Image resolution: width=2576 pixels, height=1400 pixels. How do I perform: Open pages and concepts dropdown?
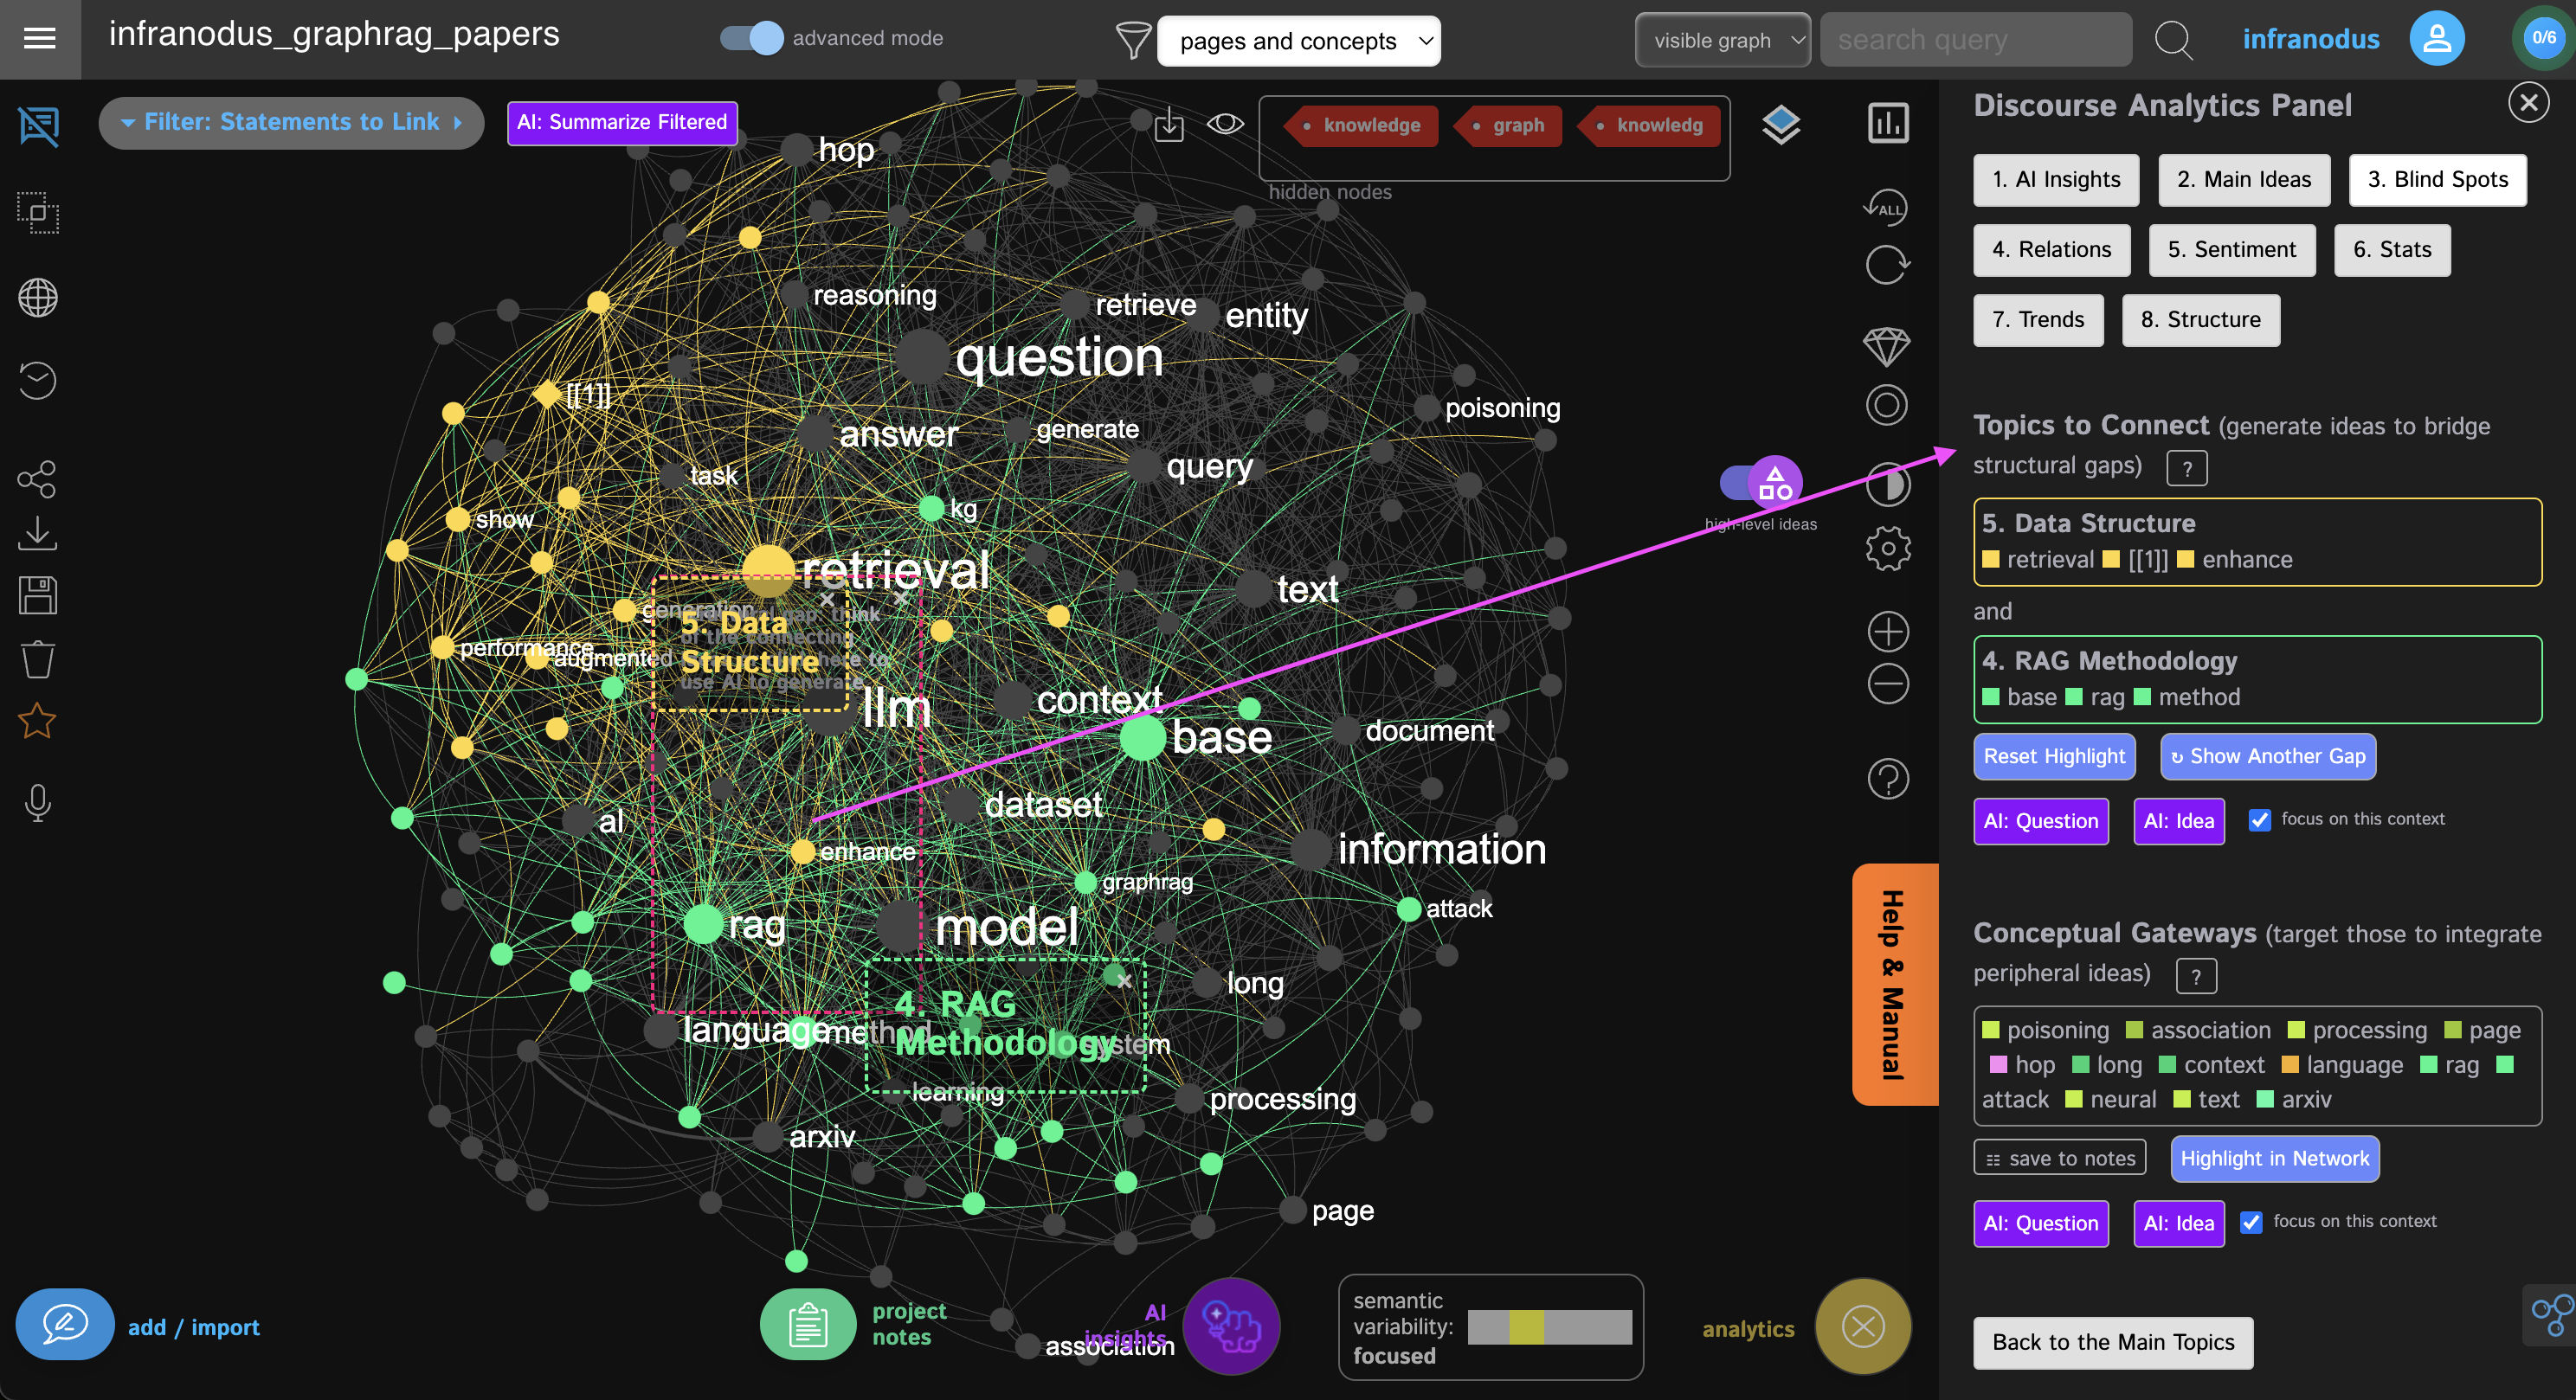(x=1299, y=41)
